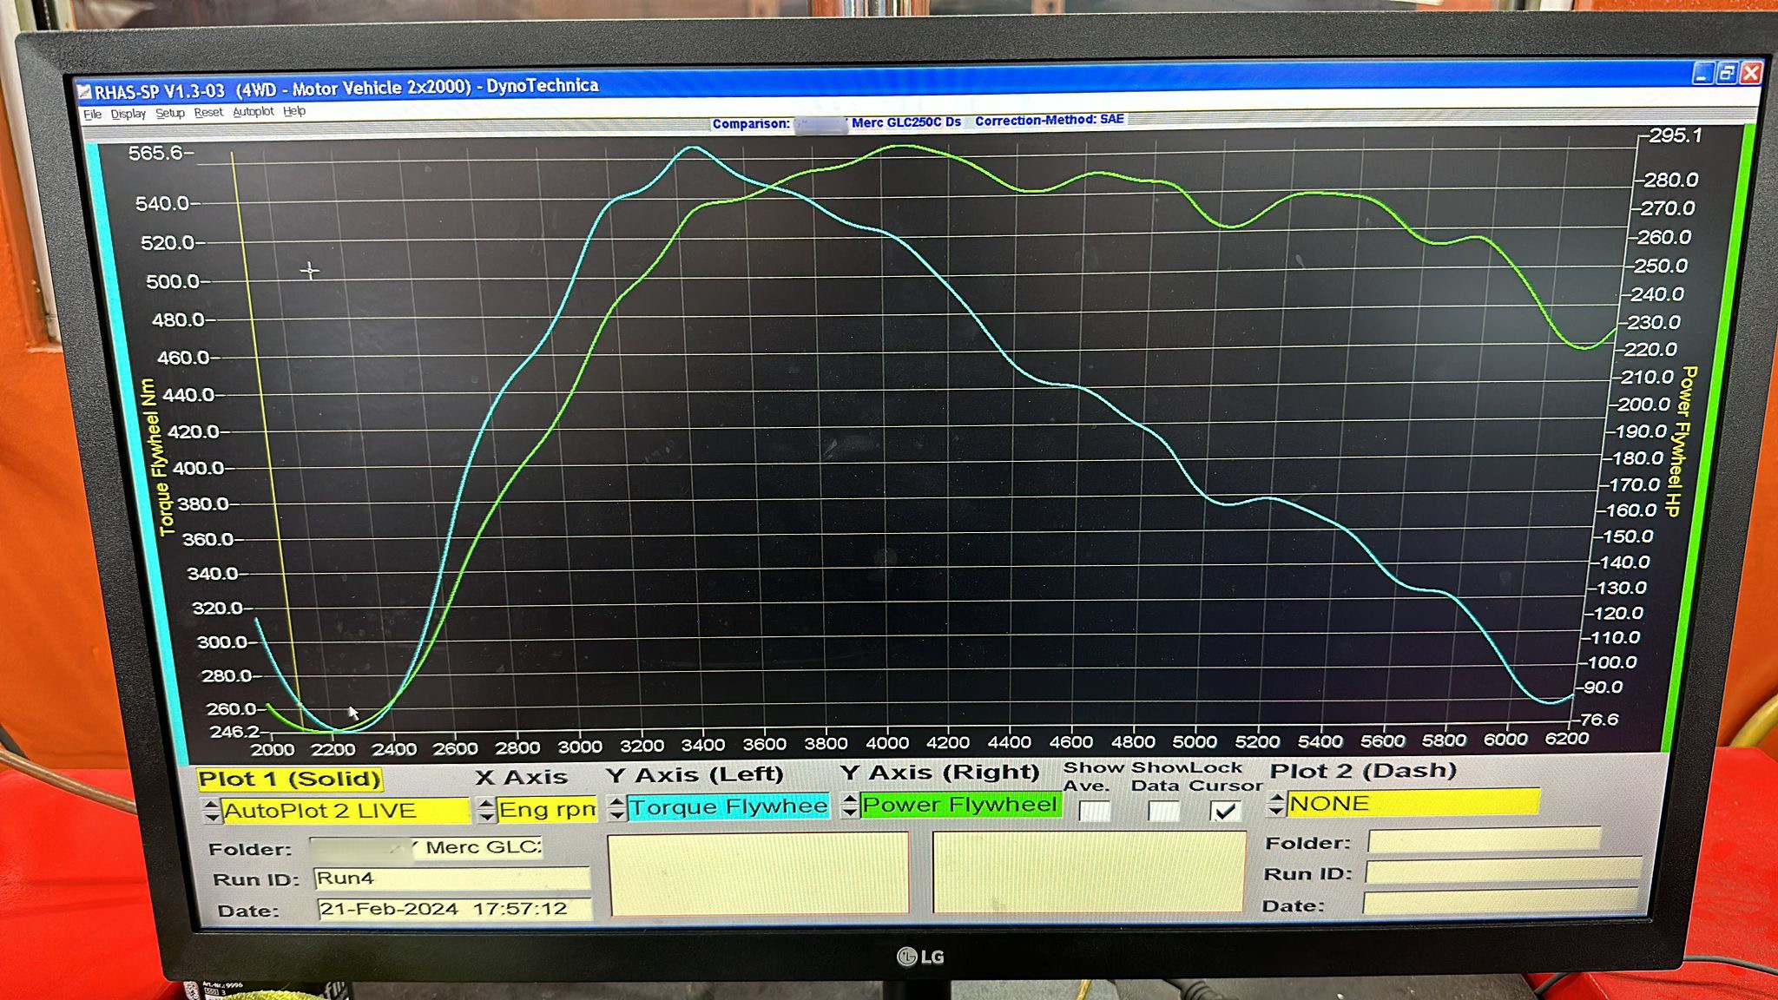Click the empty Plot 2 Date field

(1500, 902)
